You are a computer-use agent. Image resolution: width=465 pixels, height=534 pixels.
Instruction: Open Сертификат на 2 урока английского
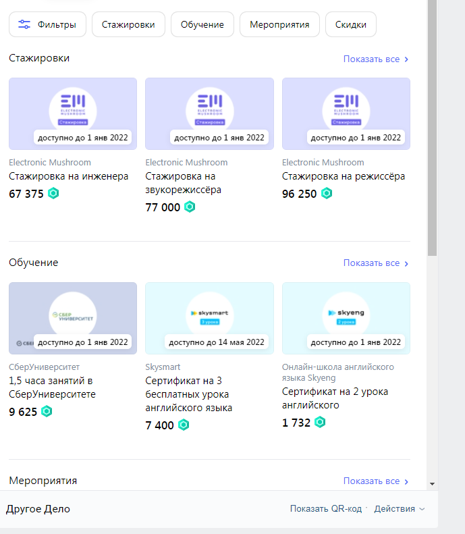[x=335, y=398]
